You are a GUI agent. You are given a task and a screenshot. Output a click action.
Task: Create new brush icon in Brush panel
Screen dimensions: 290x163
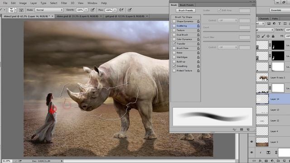pyautogui.click(x=248, y=129)
